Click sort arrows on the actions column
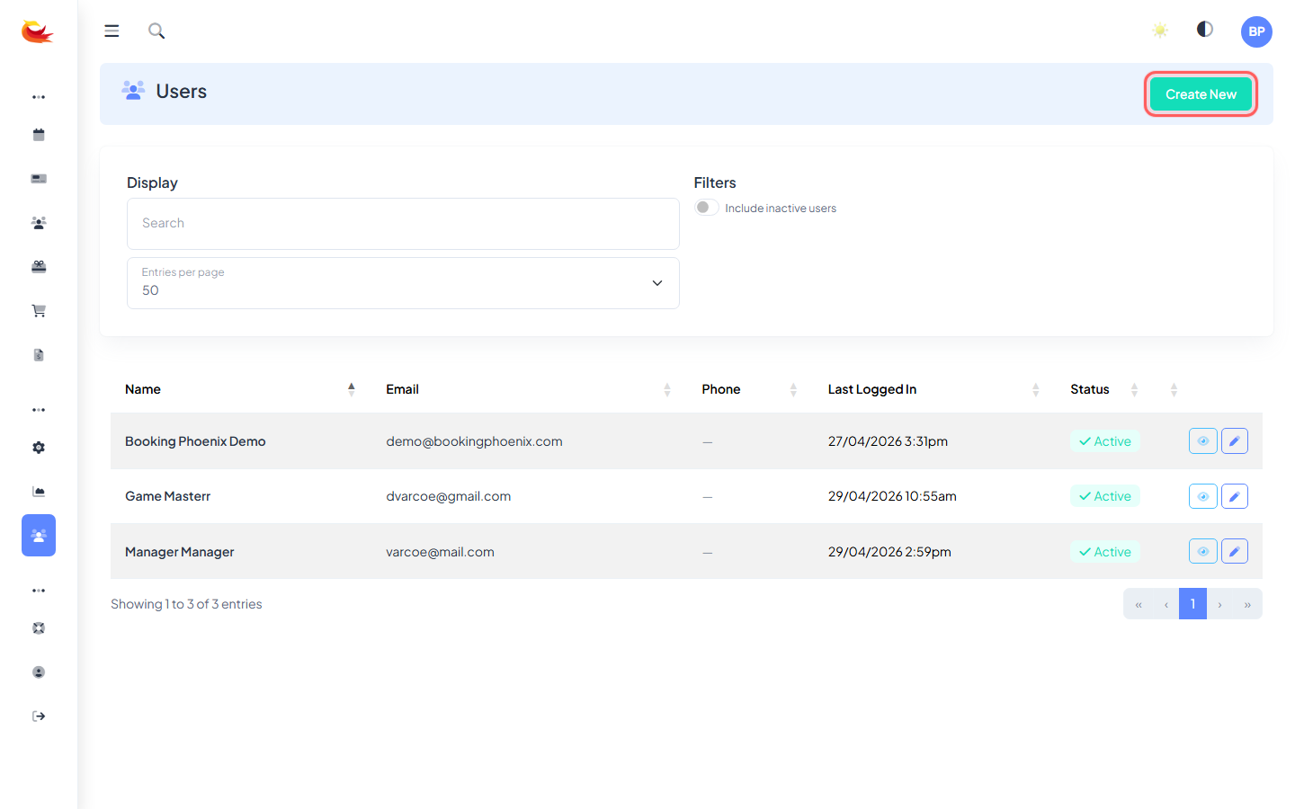 pos(1174,389)
